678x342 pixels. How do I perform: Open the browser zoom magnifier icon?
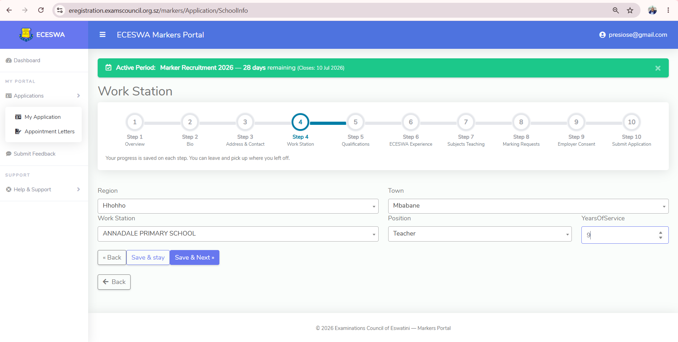[616, 10]
